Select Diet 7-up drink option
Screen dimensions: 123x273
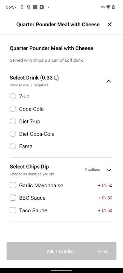point(13,121)
